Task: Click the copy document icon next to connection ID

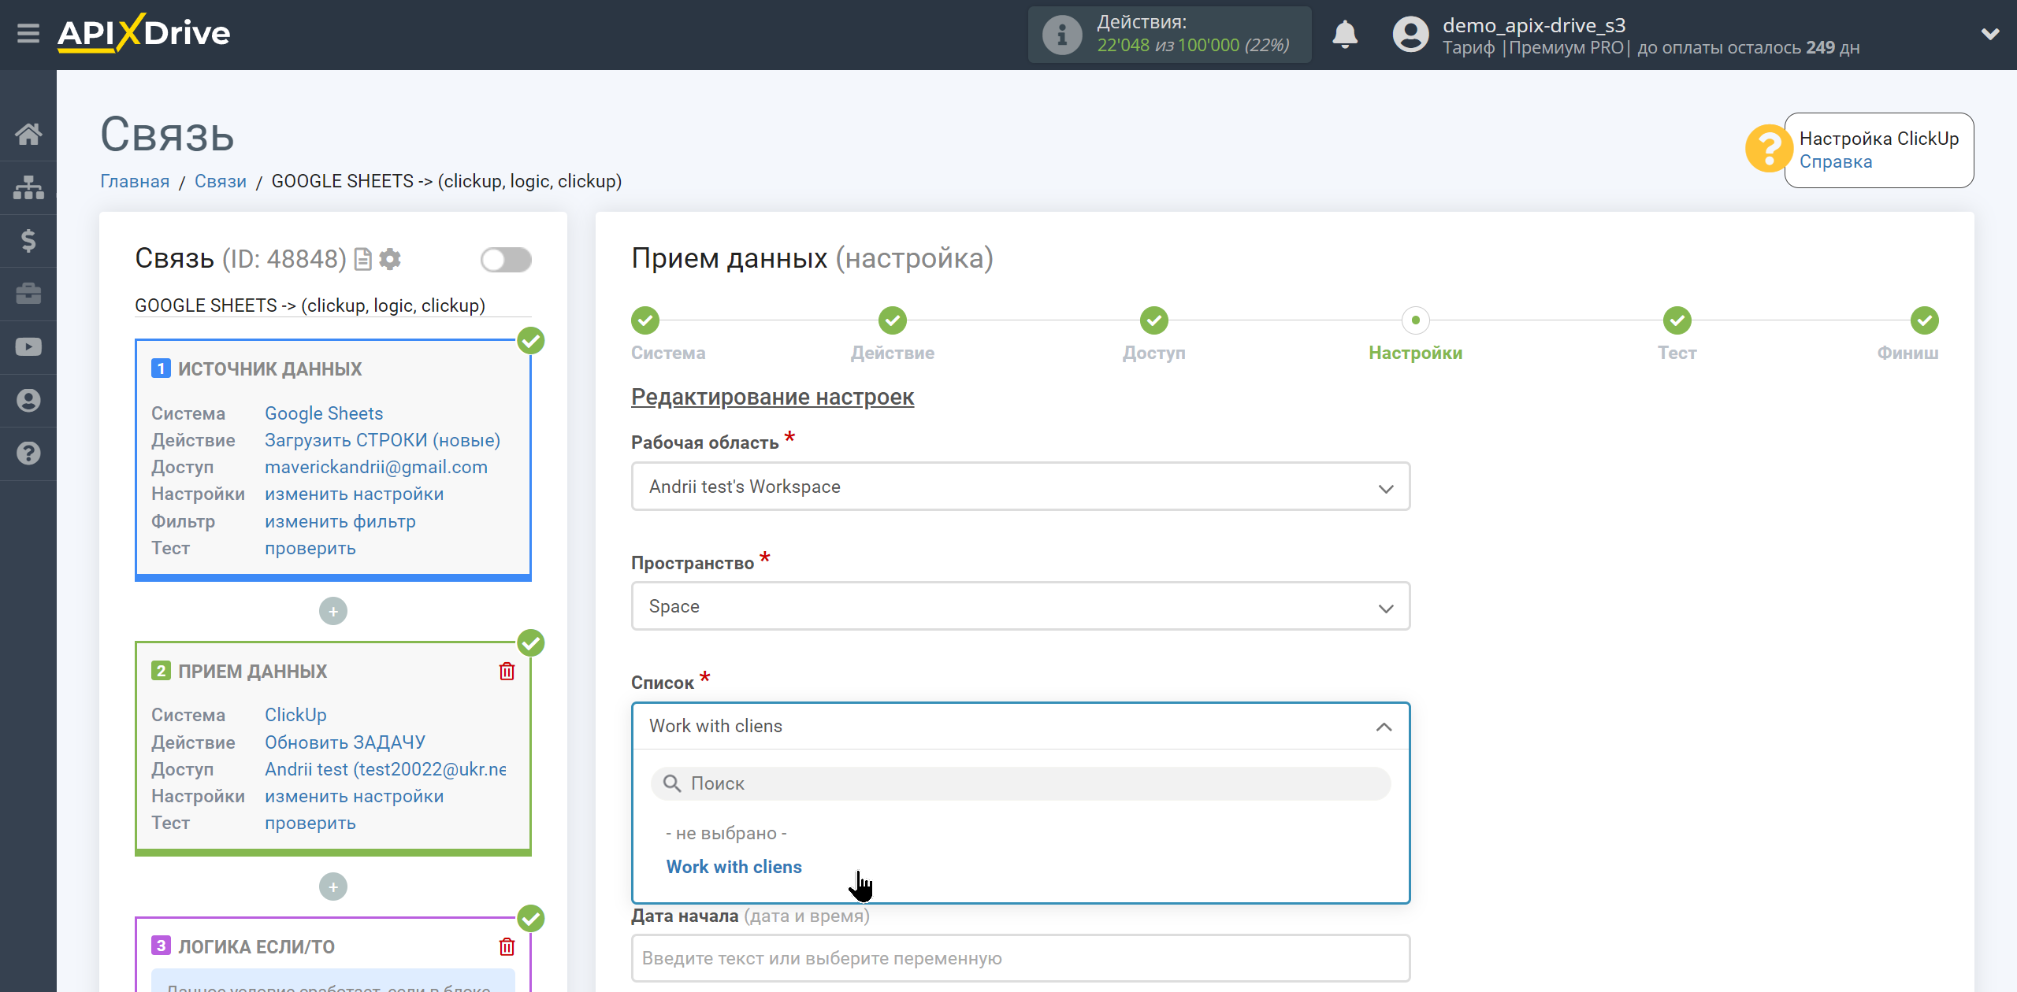Action: (x=362, y=259)
